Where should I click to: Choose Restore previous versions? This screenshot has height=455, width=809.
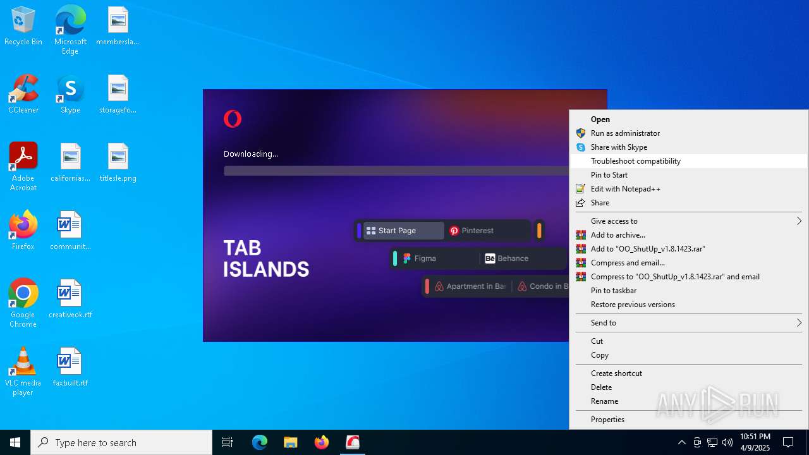[x=689, y=305]
